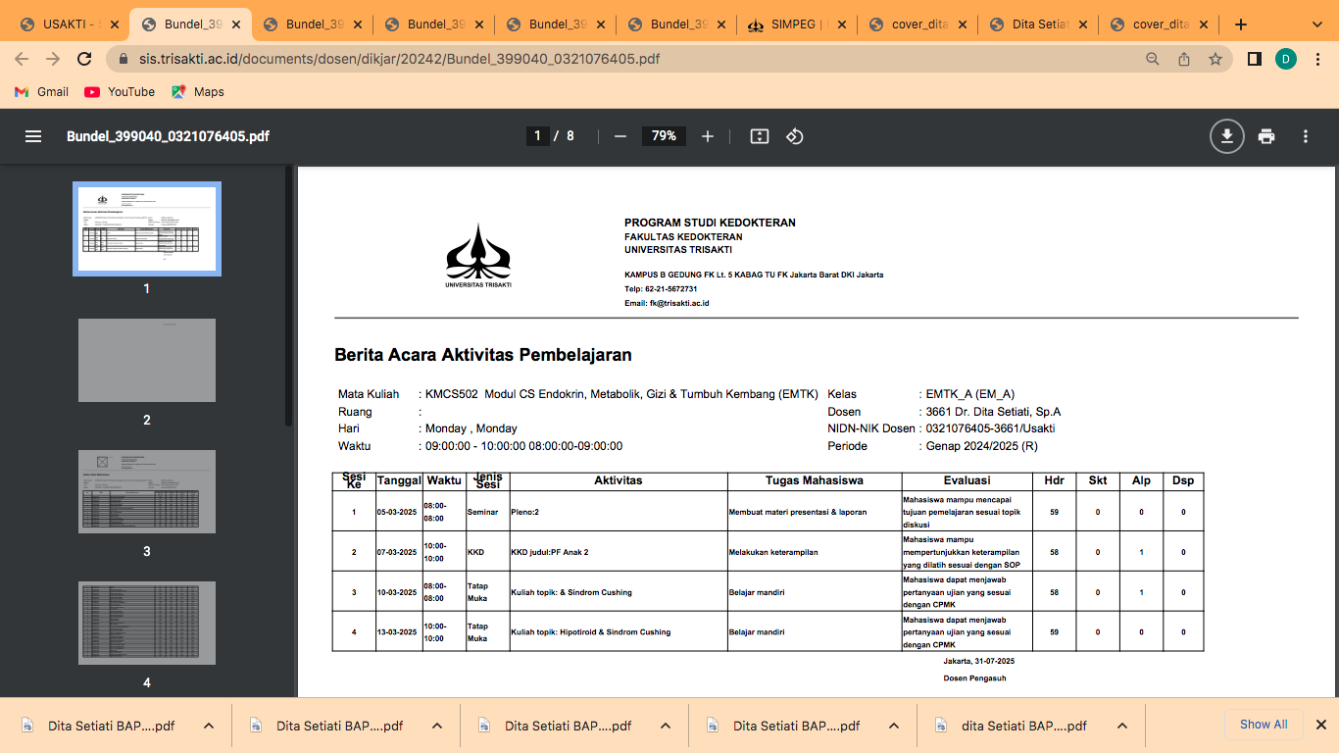Viewport: 1339px width, 753px height.
Task: Select page 3 thumbnail
Action: [x=147, y=491]
